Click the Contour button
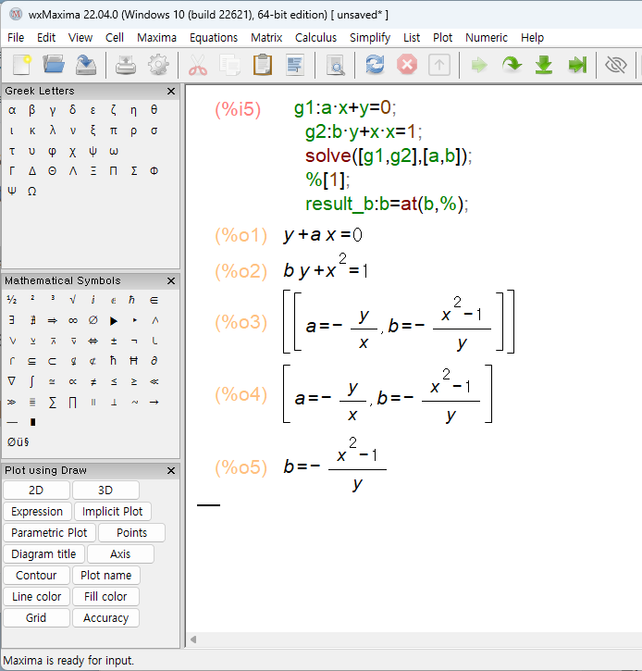Screen dimensions: 642x671 [x=36, y=575]
